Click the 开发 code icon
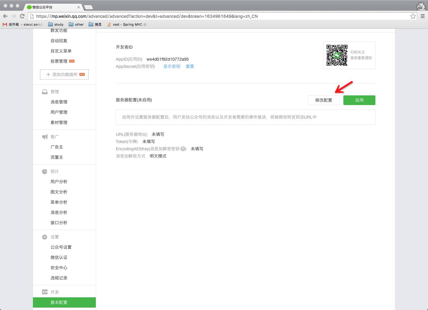The width and height of the screenshot is (428, 310). click(x=45, y=292)
